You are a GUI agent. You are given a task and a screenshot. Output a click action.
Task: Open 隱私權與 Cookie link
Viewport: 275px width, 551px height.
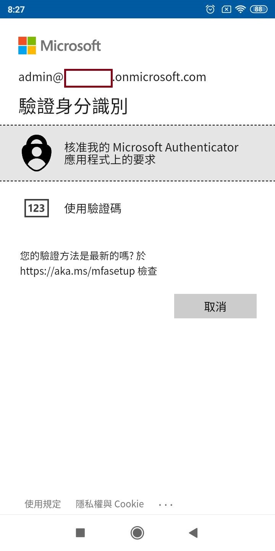coord(110,504)
